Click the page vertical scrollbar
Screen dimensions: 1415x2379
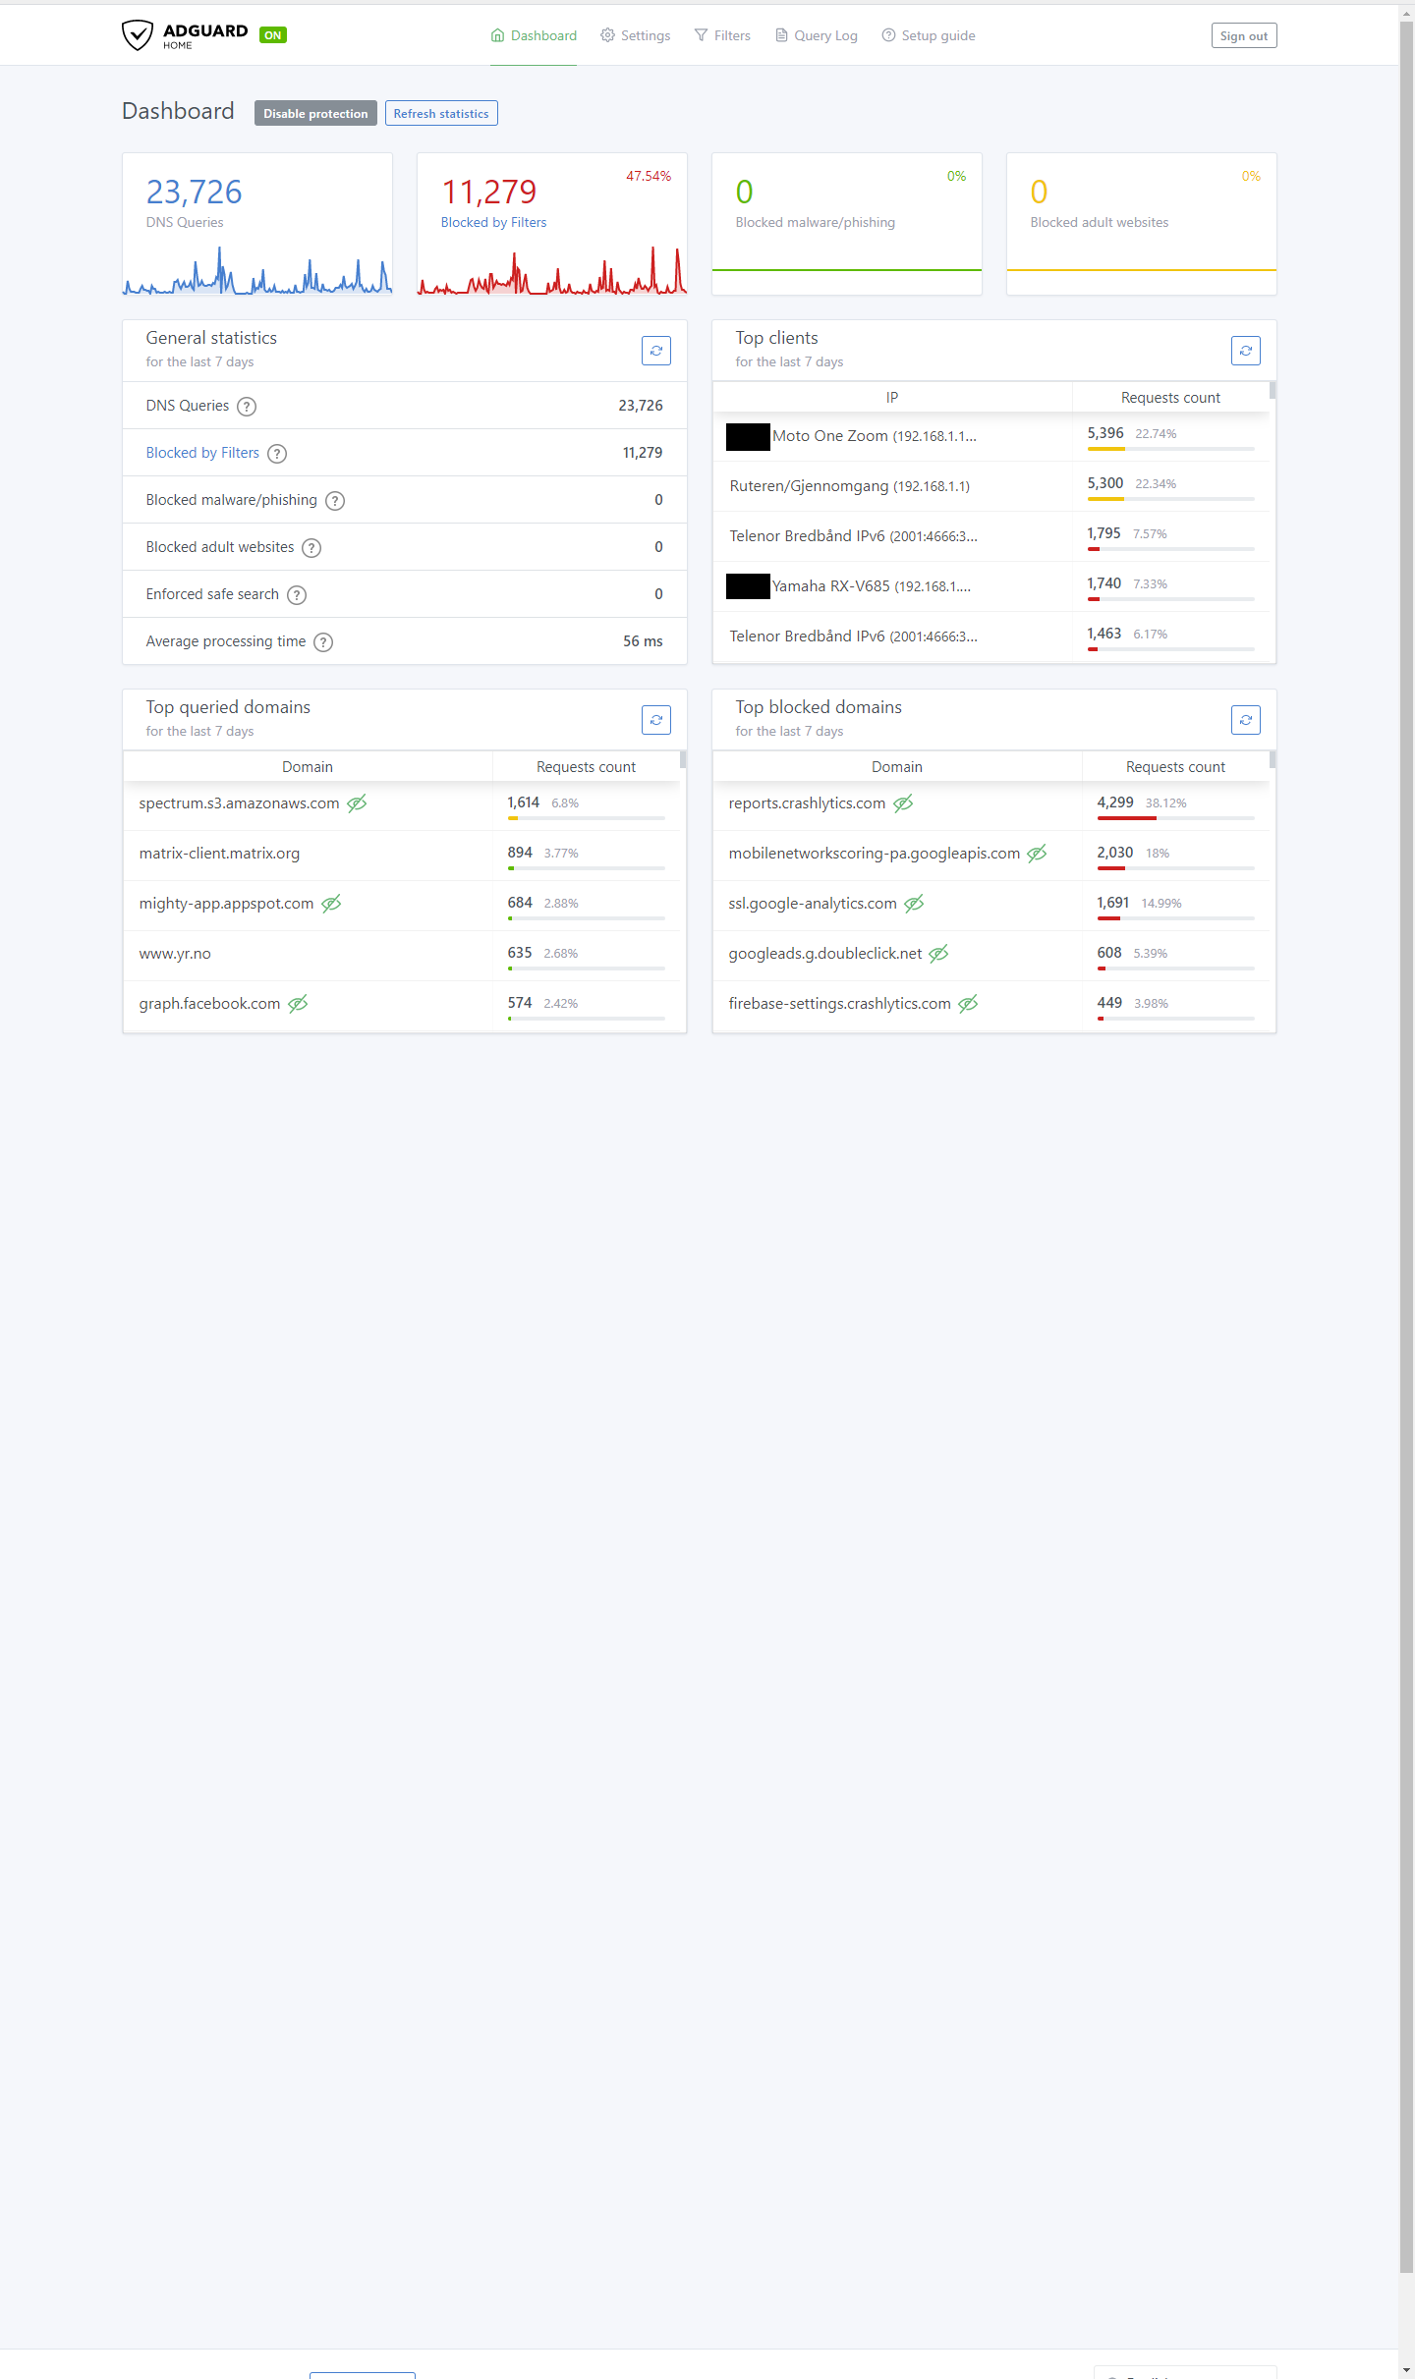1406,1147
